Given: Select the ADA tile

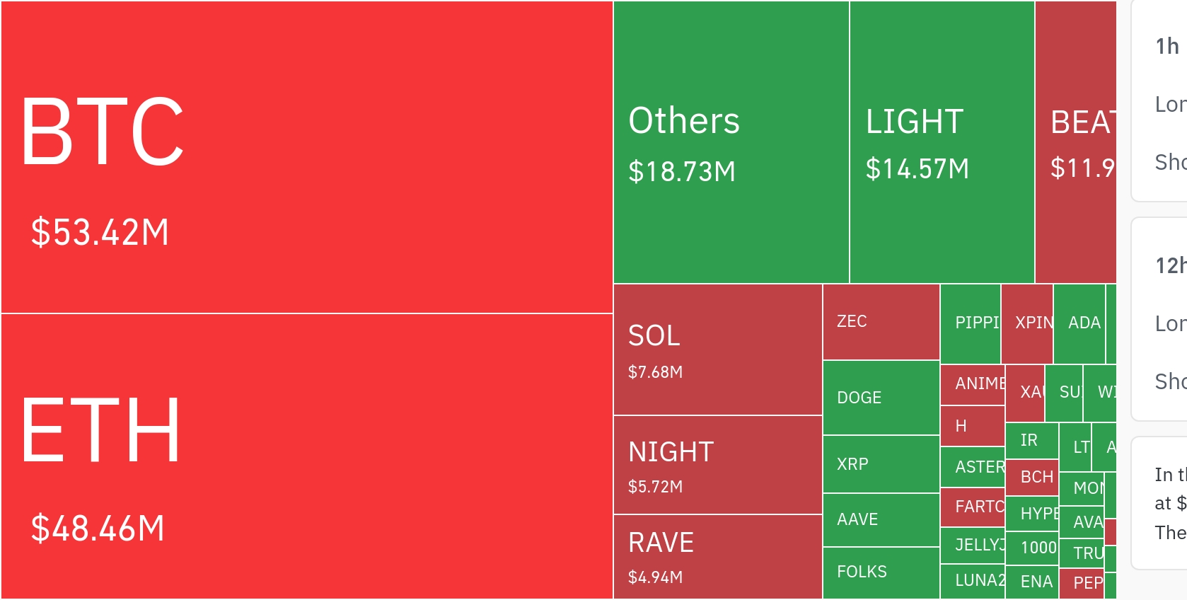Looking at the screenshot, I should tap(1079, 323).
